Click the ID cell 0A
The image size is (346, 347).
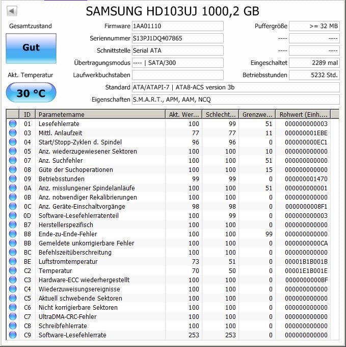click(28, 188)
